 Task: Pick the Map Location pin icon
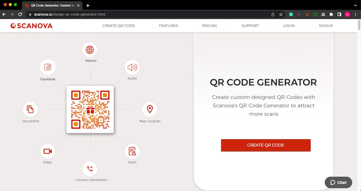pos(149,109)
